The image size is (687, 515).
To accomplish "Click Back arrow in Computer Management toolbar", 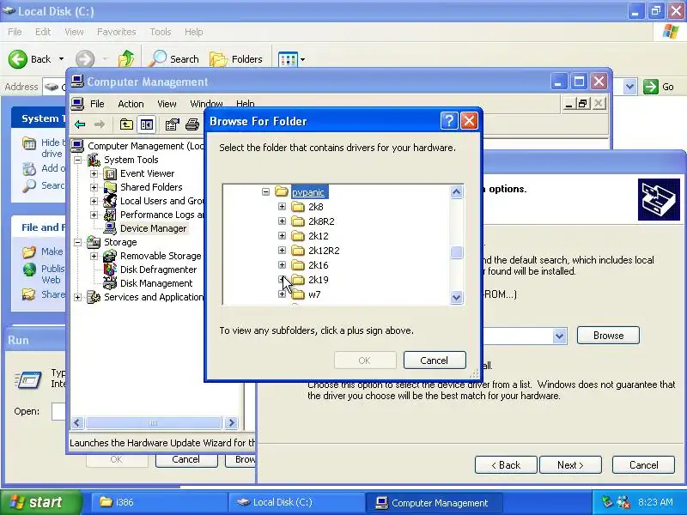I will coord(80,124).
